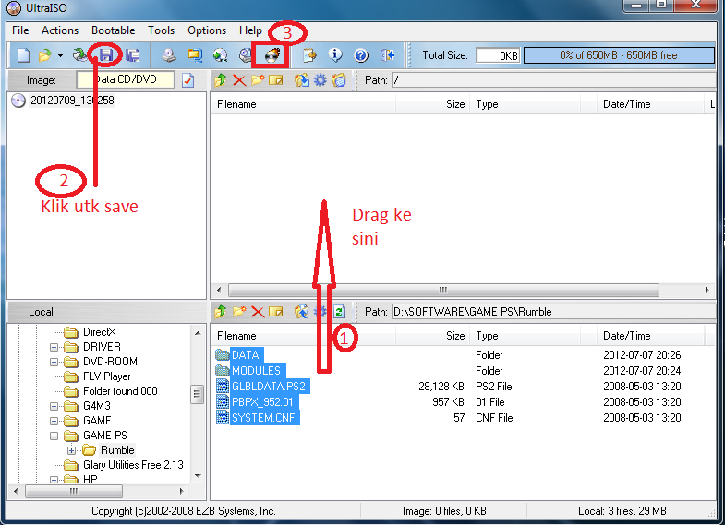The image size is (725, 525).
Task: Click the notepad icon left of the info icon
Action: pos(309,55)
